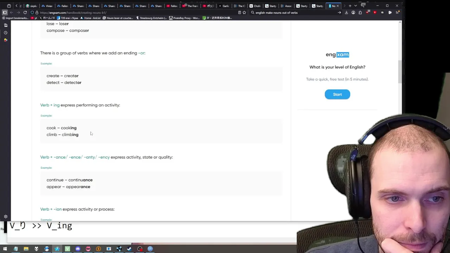
Task: Open the tracking protection shield
Action: (32, 13)
